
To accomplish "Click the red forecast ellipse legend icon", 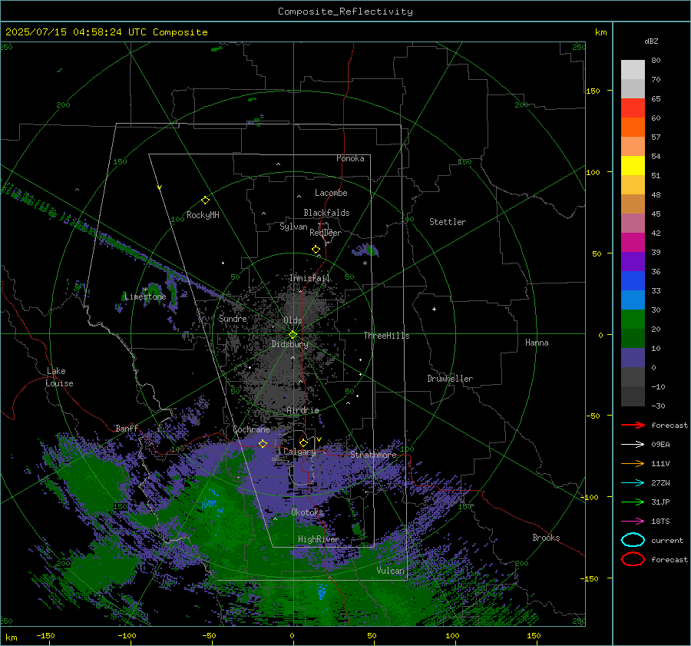I will [633, 559].
